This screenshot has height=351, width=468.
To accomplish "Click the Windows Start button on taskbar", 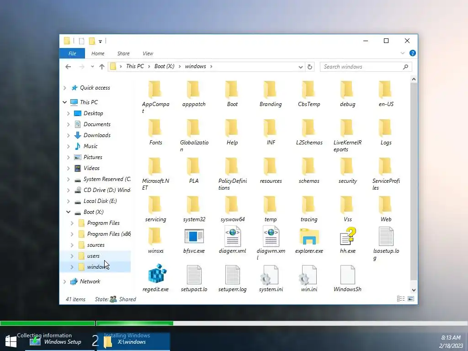I will (x=11, y=342).
